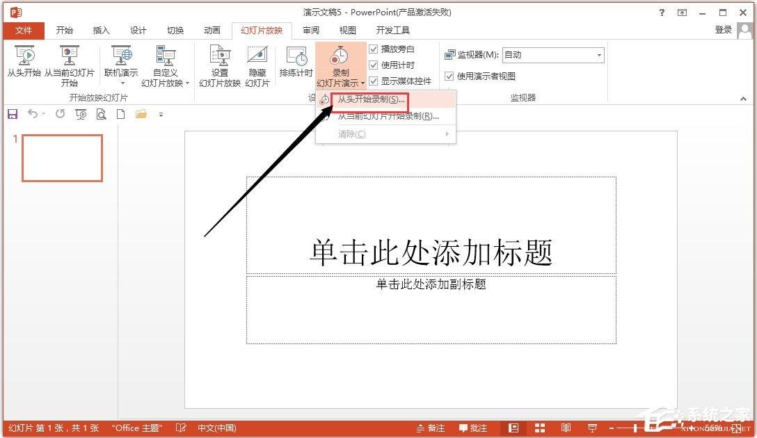Select 从头开始录制(S) menu item

[x=385, y=100]
